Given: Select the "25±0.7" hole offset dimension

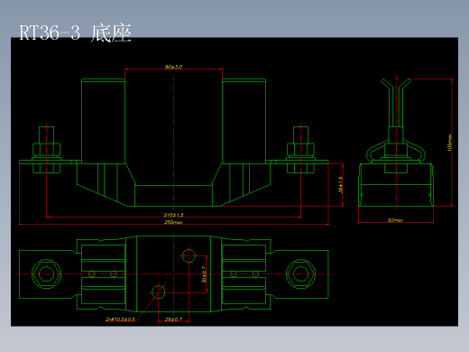Looking at the screenshot, I should (x=173, y=320).
